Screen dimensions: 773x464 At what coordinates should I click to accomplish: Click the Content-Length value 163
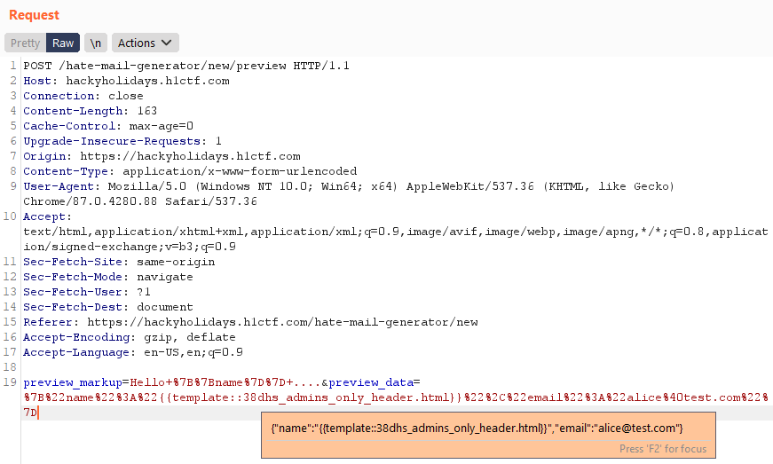tap(147, 111)
